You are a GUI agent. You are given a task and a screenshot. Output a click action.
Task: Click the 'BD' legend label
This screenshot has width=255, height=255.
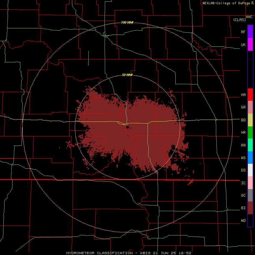pos(243,120)
